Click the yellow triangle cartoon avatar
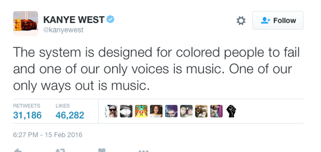The width and height of the screenshot is (321, 152). click(141, 111)
